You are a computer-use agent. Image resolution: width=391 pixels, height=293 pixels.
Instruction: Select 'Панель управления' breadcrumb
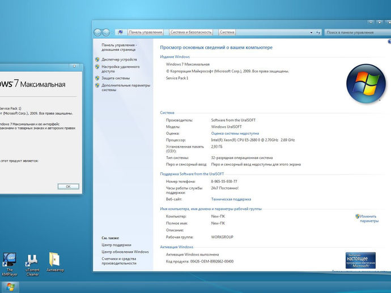point(146,32)
